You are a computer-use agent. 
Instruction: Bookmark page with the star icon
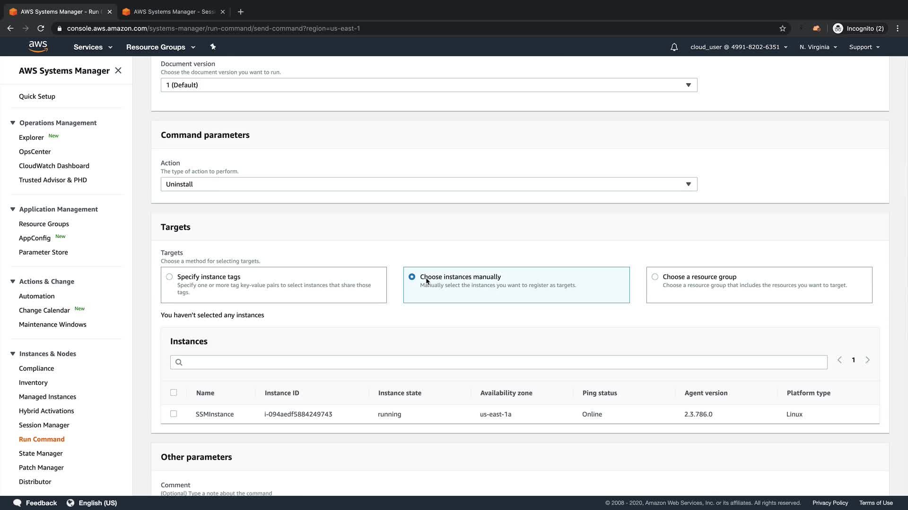(783, 28)
